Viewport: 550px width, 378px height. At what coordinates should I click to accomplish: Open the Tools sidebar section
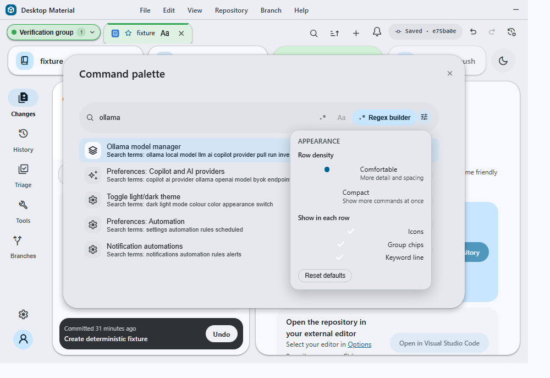point(23,211)
